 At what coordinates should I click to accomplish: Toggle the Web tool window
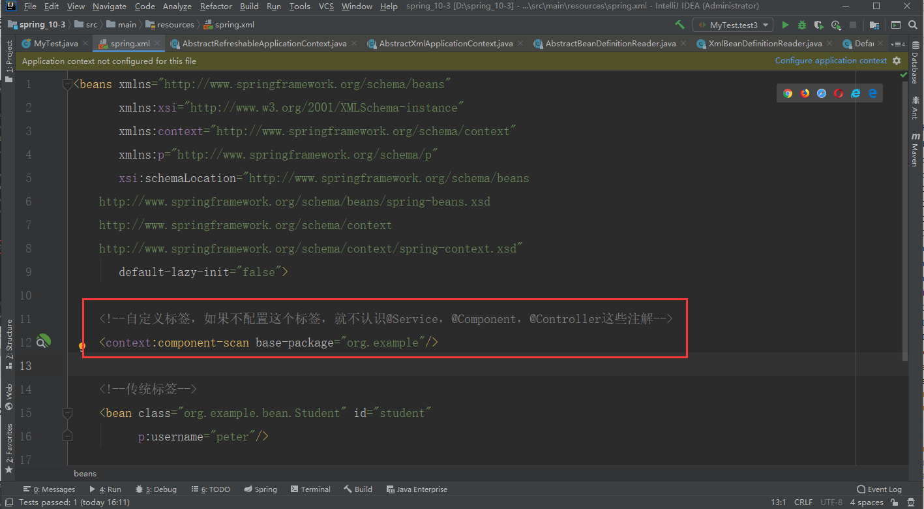(x=9, y=397)
